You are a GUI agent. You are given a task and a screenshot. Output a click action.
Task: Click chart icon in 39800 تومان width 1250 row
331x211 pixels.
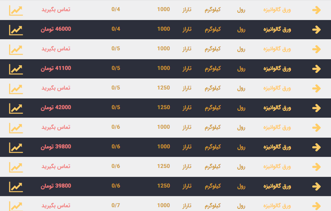tap(16, 186)
